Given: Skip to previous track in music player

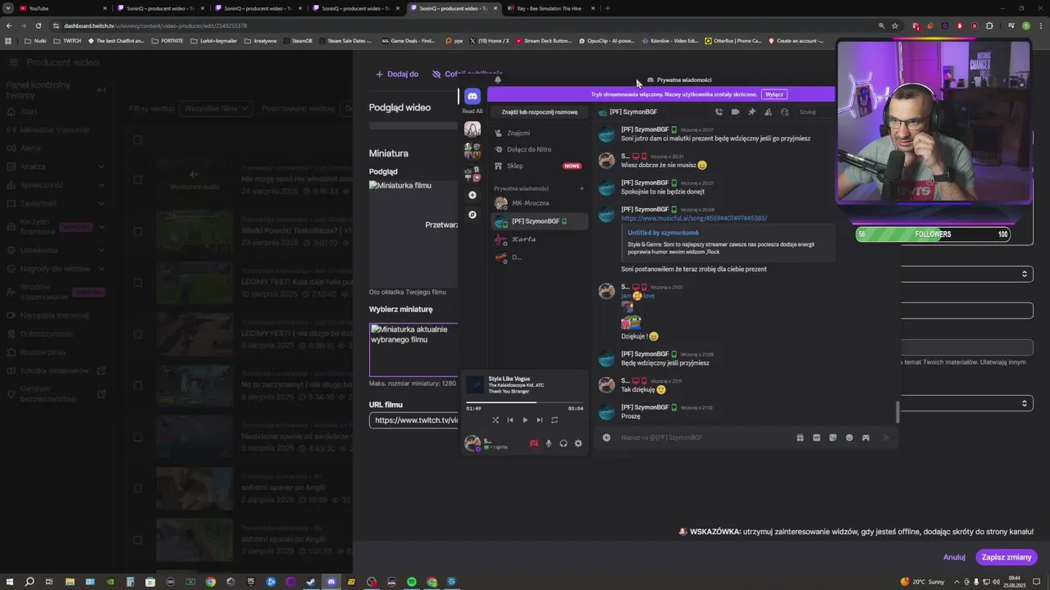Looking at the screenshot, I should click(x=510, y=420).
